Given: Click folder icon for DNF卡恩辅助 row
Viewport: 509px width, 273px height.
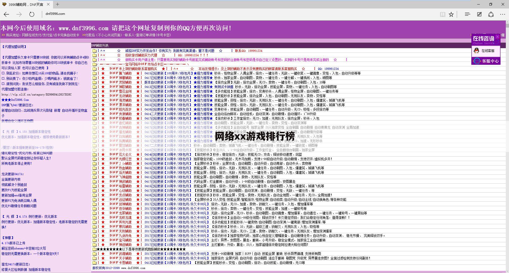Looking at the screenshot, I should coord(94,263).
